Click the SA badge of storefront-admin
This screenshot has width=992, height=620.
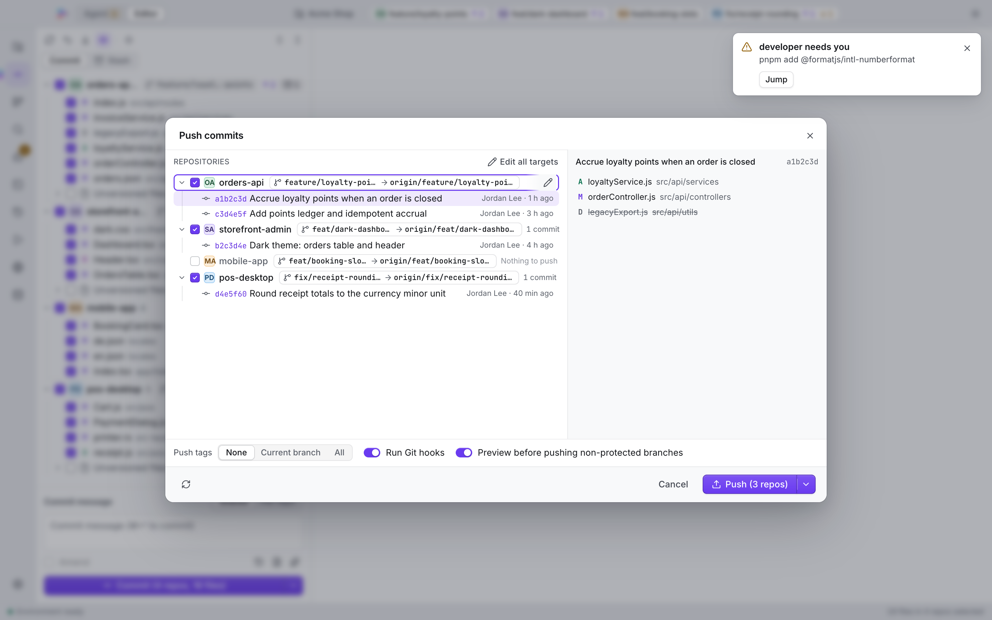[209, 229]
